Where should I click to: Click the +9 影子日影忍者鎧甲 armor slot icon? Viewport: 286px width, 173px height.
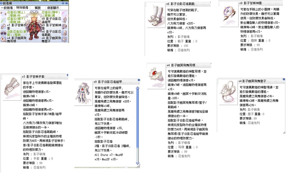click(x=64, y=20)
